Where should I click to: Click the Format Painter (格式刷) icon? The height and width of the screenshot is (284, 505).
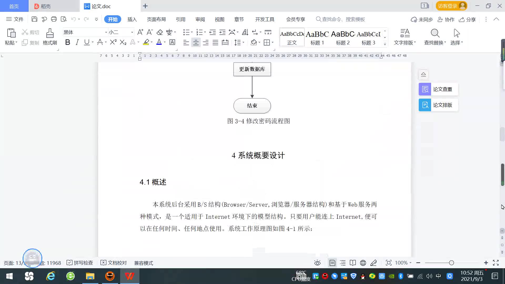pyautogui.click(x=50, y=34)
